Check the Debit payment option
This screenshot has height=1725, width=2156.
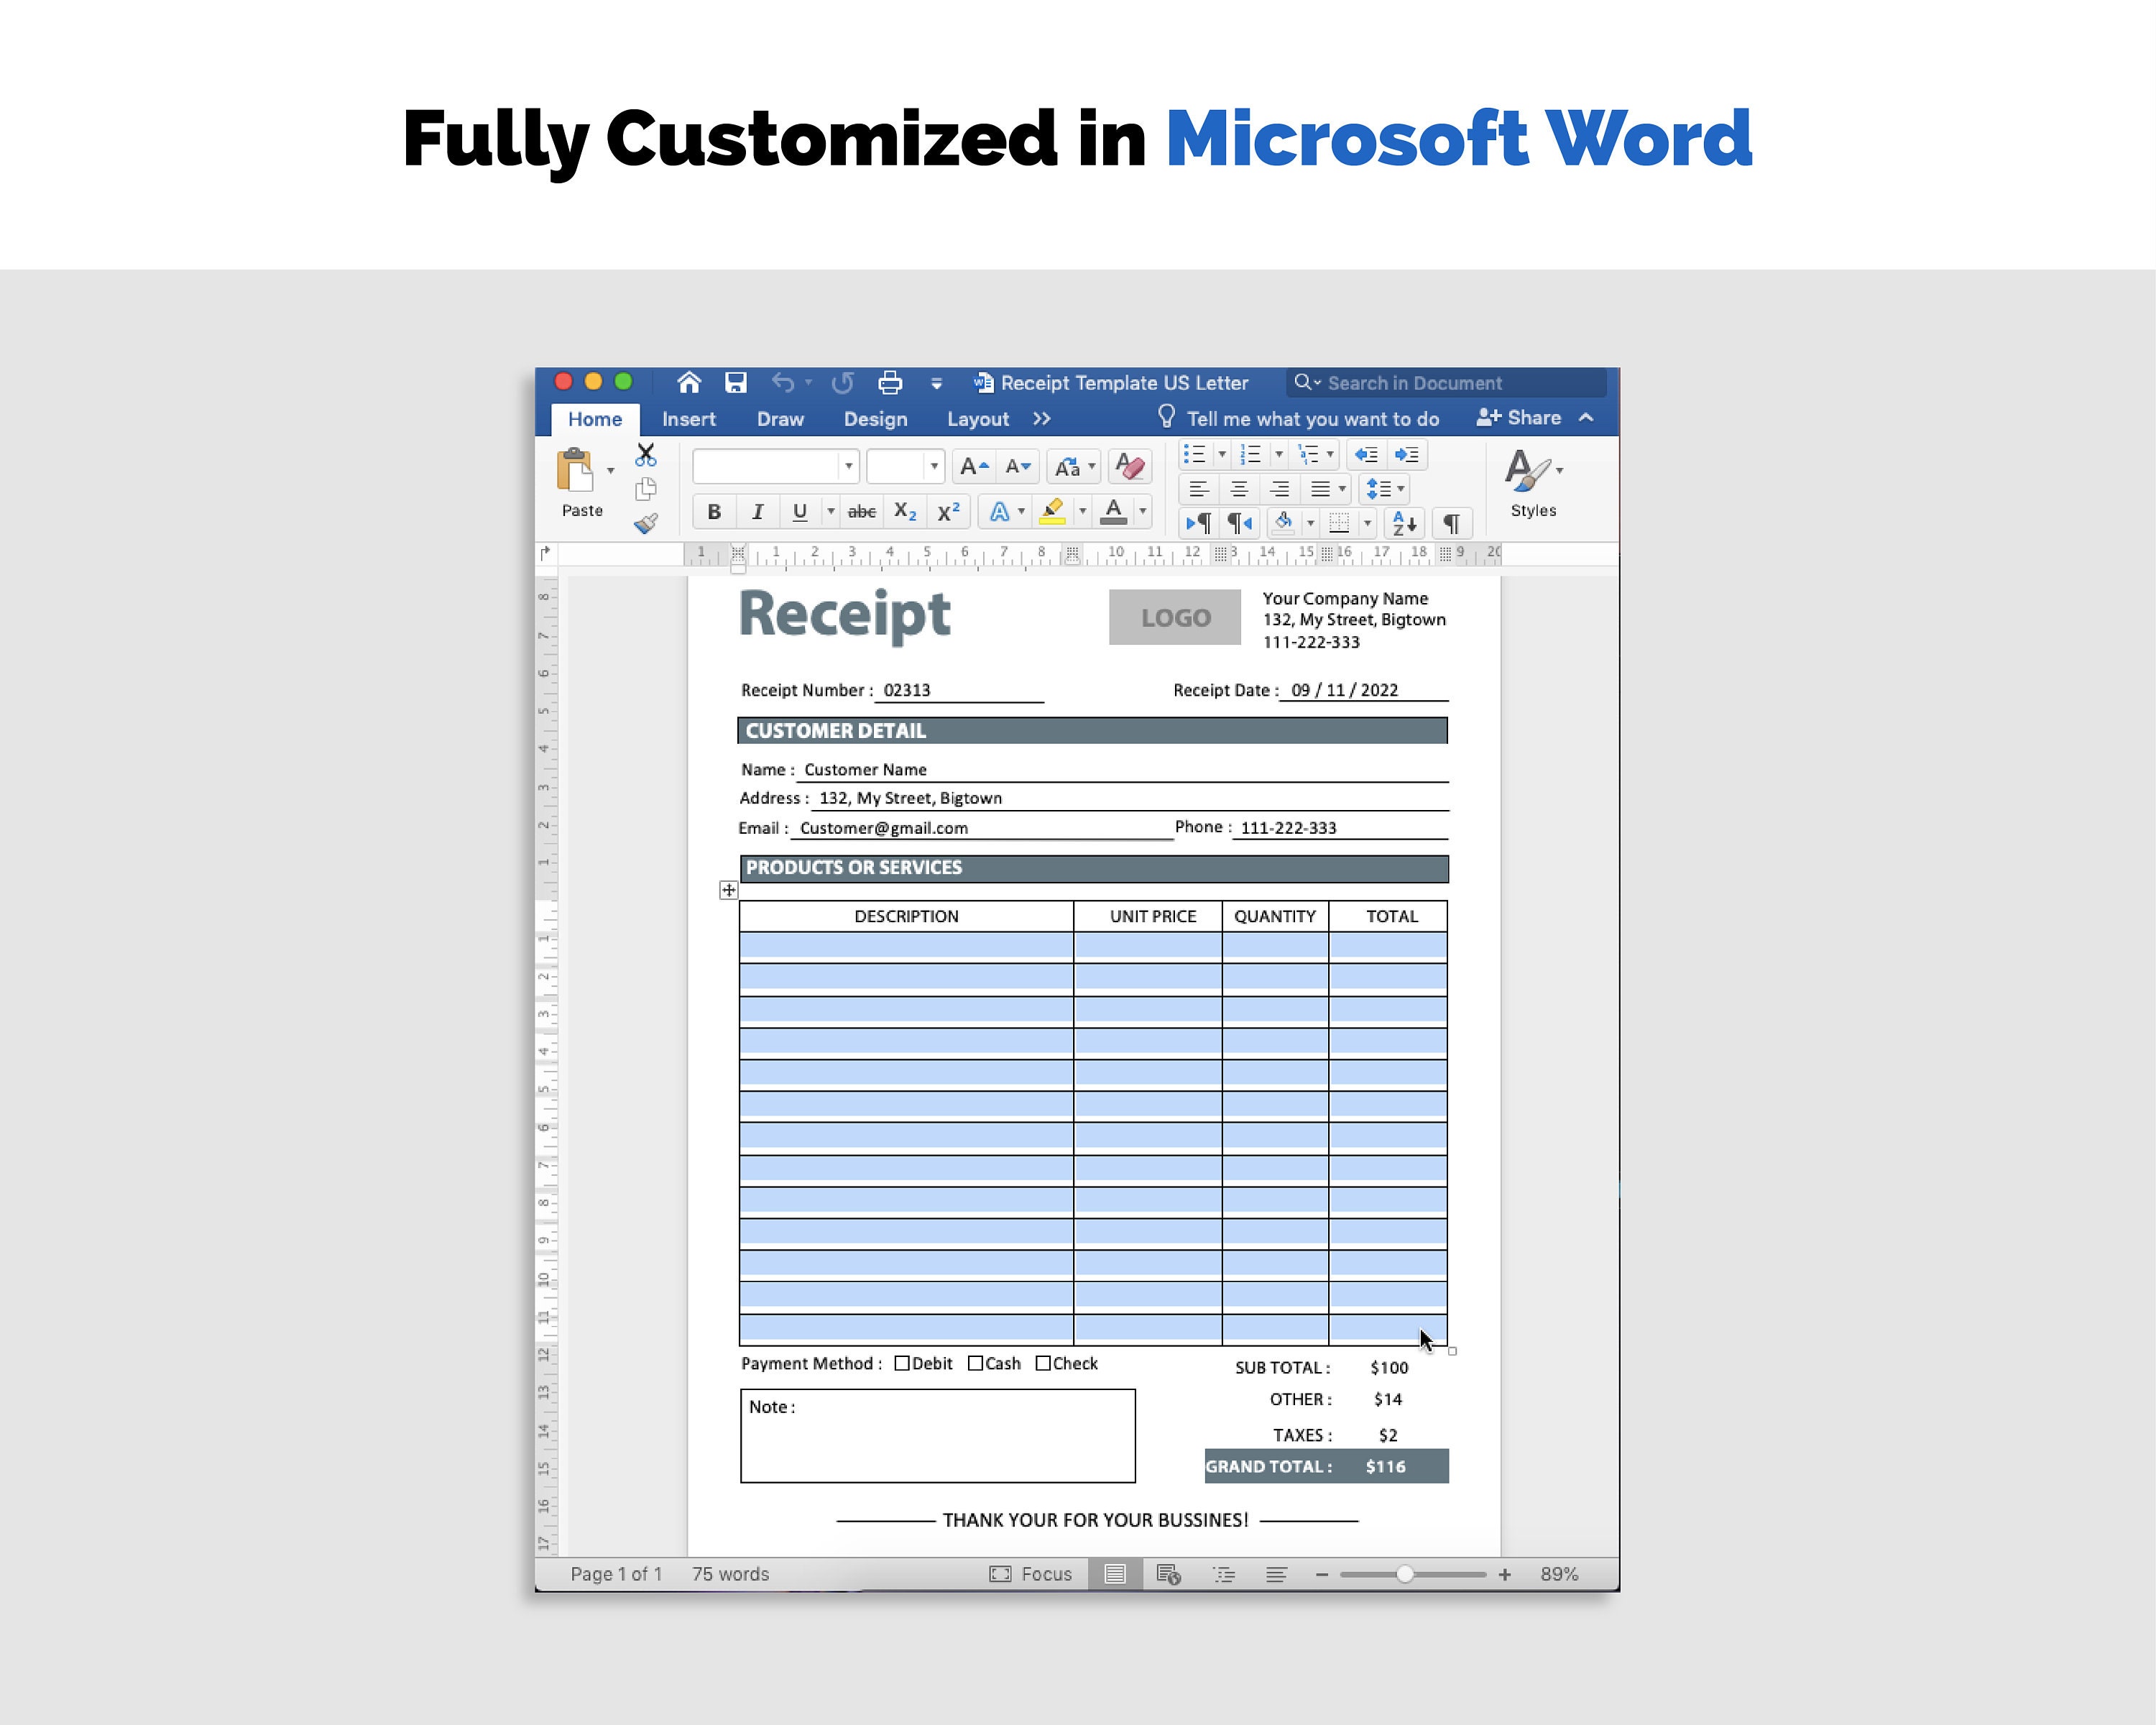click(903, 1362)
